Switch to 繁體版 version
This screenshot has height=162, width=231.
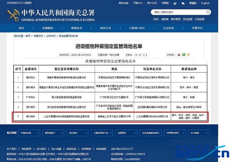[x=193, y=3]
